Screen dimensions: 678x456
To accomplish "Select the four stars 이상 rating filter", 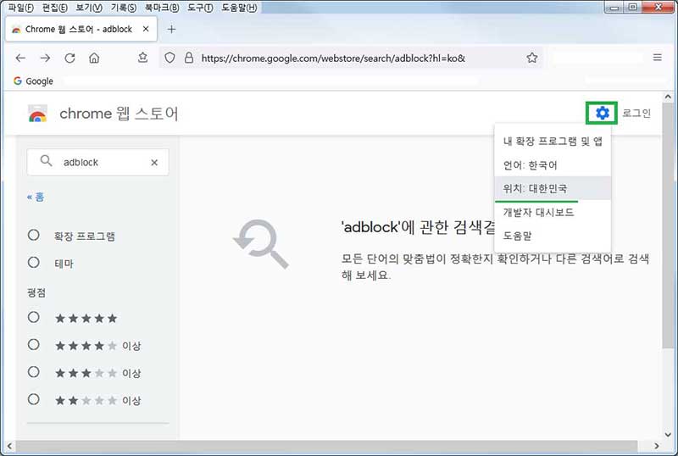I will (x=34, y=344).
